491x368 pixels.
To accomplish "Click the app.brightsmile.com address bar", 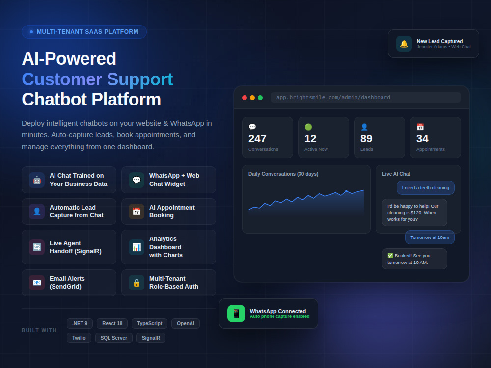I will (366, 97).
